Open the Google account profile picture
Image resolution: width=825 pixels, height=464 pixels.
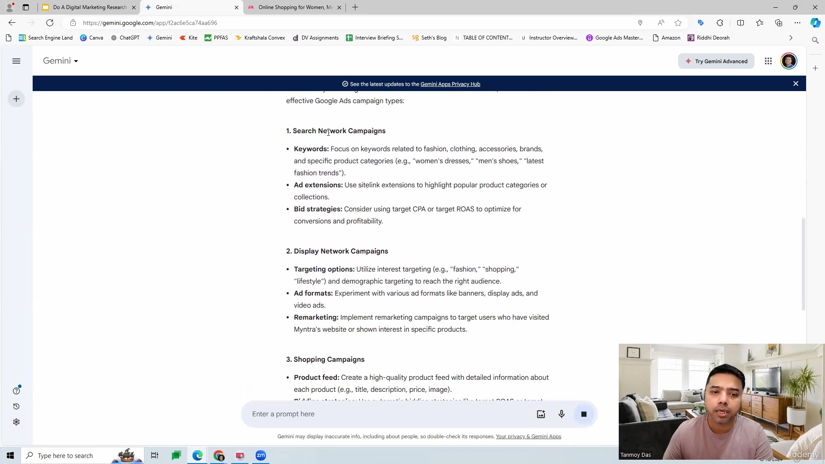tap(789, 61)
